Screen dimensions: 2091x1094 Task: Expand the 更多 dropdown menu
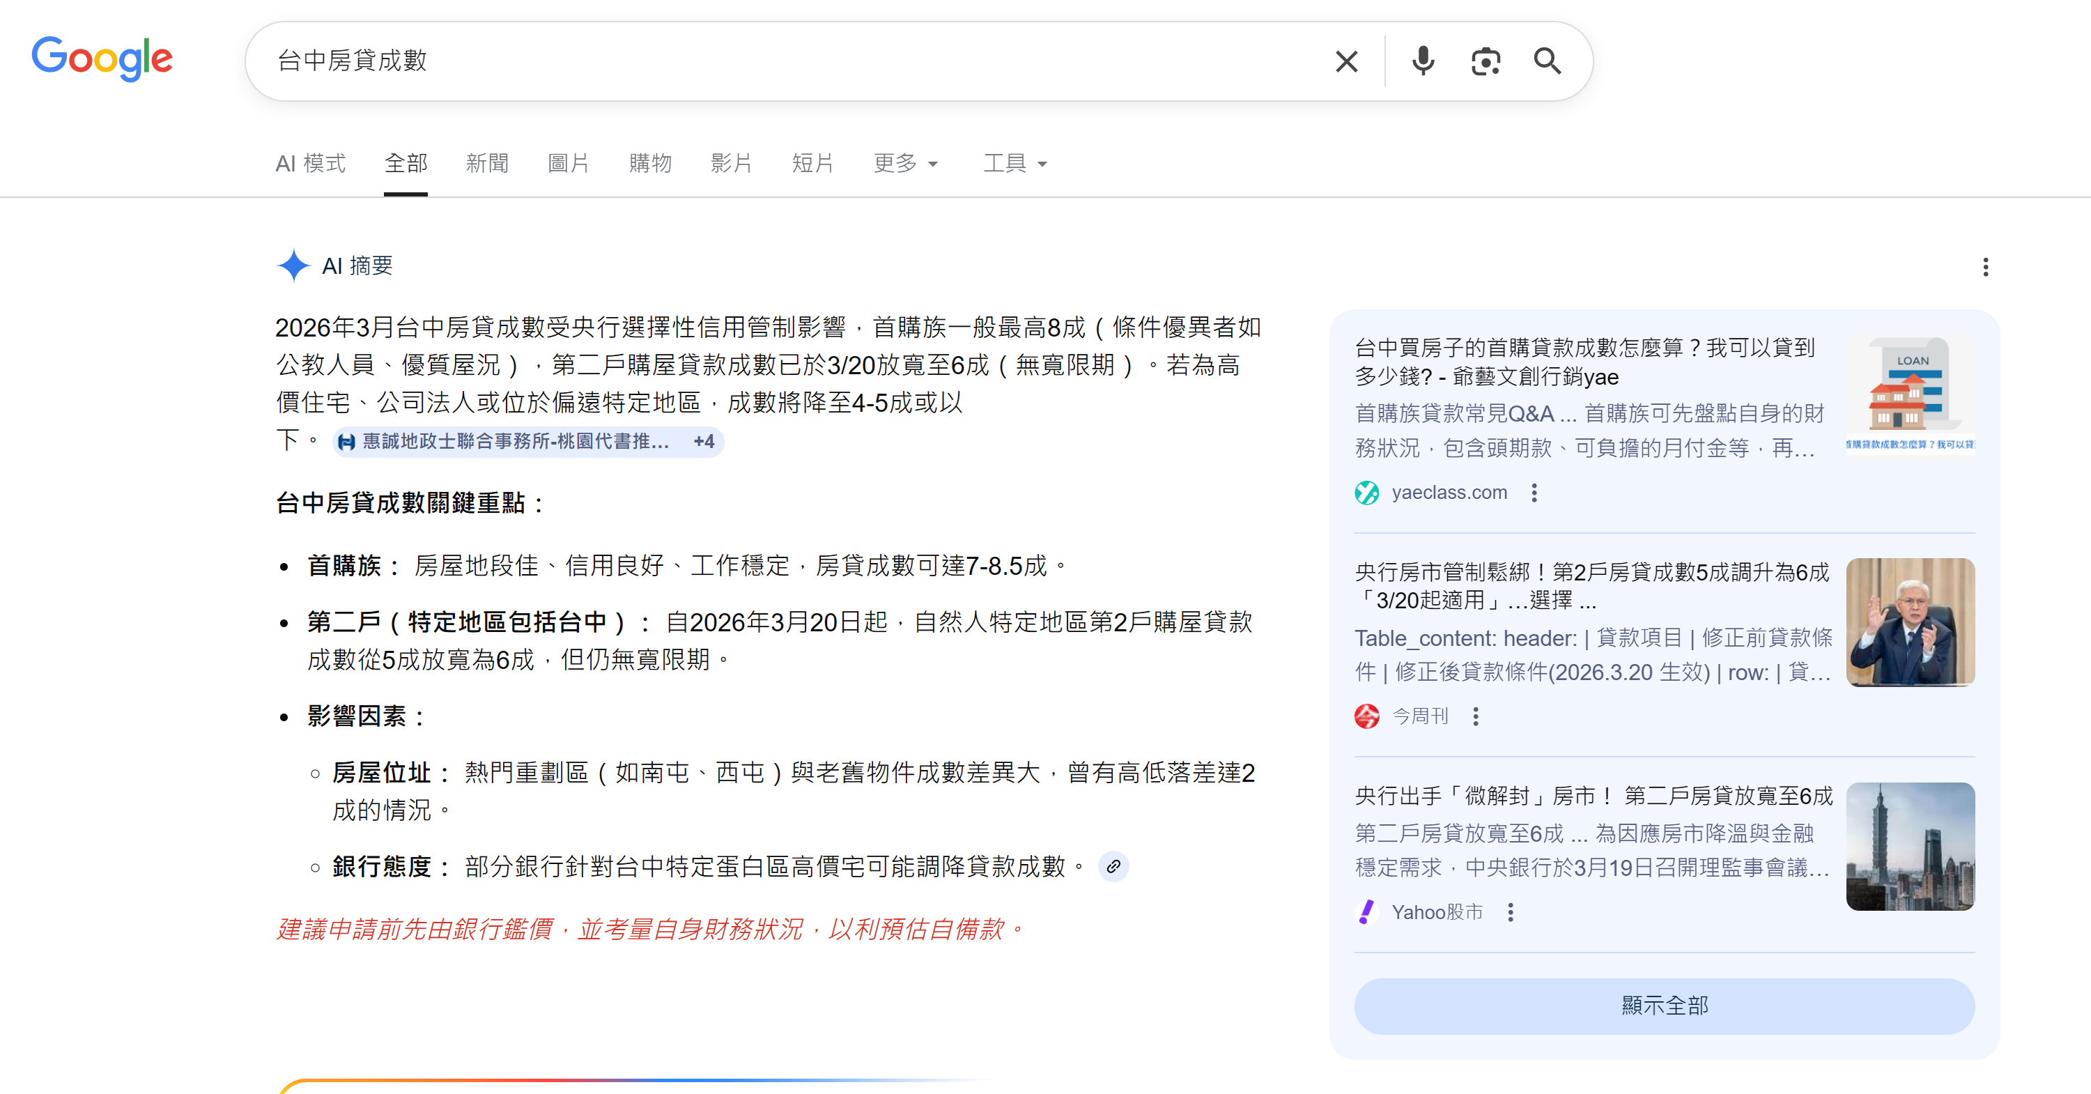[x=905, y=163]
